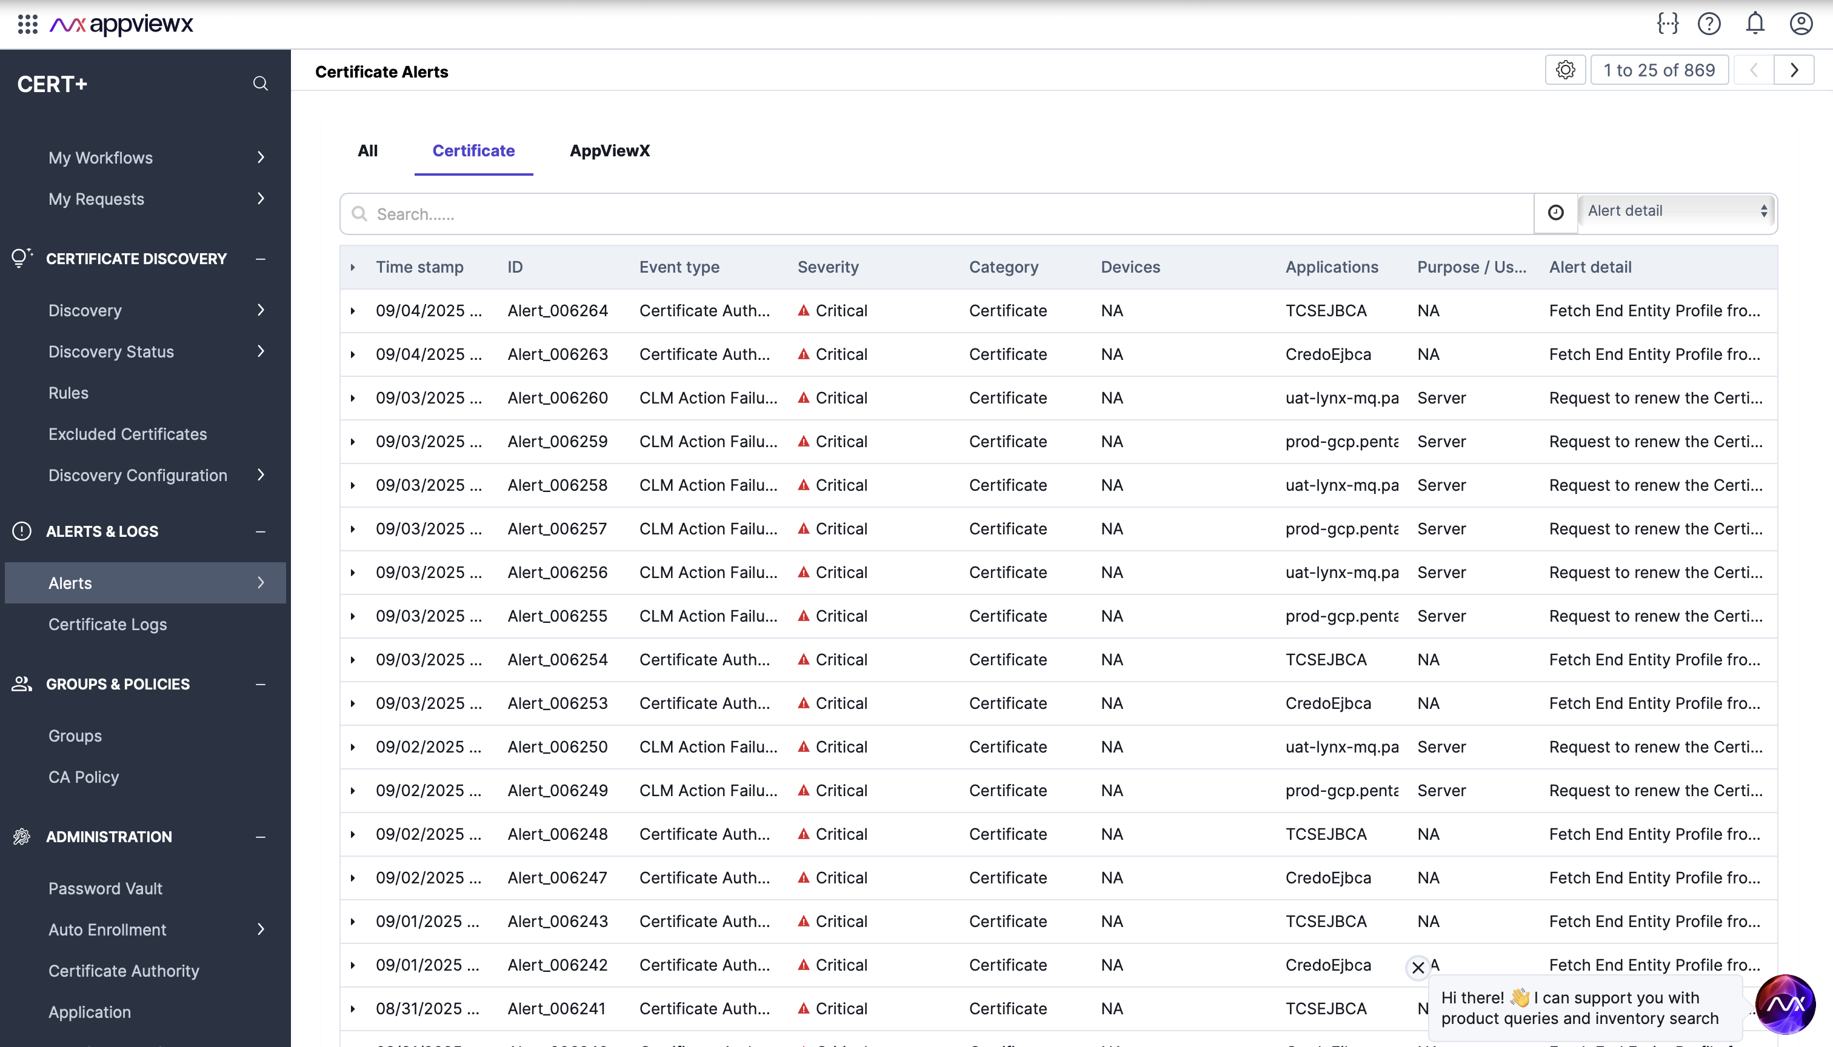Image resolution: width=1833 pixels, height=1047 pixels.
Task: Expand row Alert_006259 details
Action: (353, 442)
